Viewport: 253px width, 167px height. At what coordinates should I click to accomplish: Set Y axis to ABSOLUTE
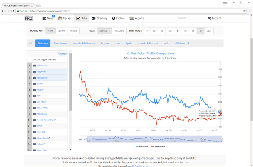[x=104, y=31]
